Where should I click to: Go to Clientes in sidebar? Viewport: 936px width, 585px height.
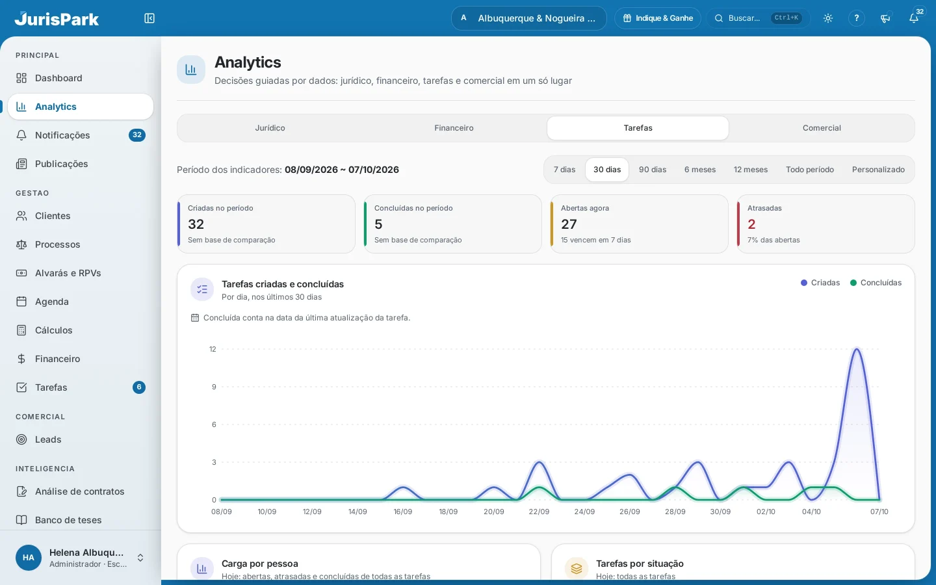pos(81,216)
